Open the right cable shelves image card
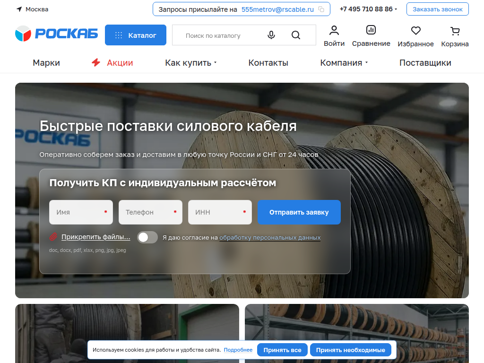The width and height of the screenshot is (484, 363). tap(356, 333)
